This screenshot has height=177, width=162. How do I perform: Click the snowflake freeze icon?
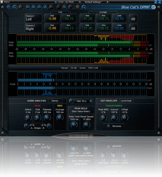tap(78, 7)
